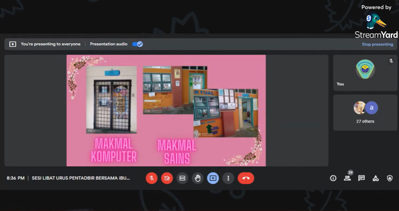The width and height of the screenshot is (399, 211).
Task: Click the presenting screen icon in banner
Action: (13, 44)
